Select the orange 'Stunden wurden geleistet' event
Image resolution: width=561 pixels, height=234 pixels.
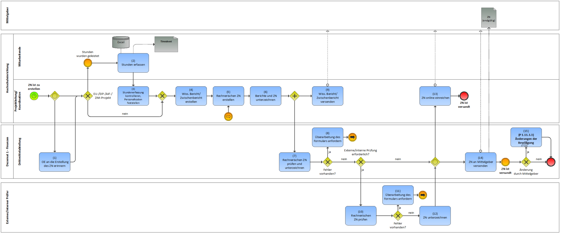(88, 63)
